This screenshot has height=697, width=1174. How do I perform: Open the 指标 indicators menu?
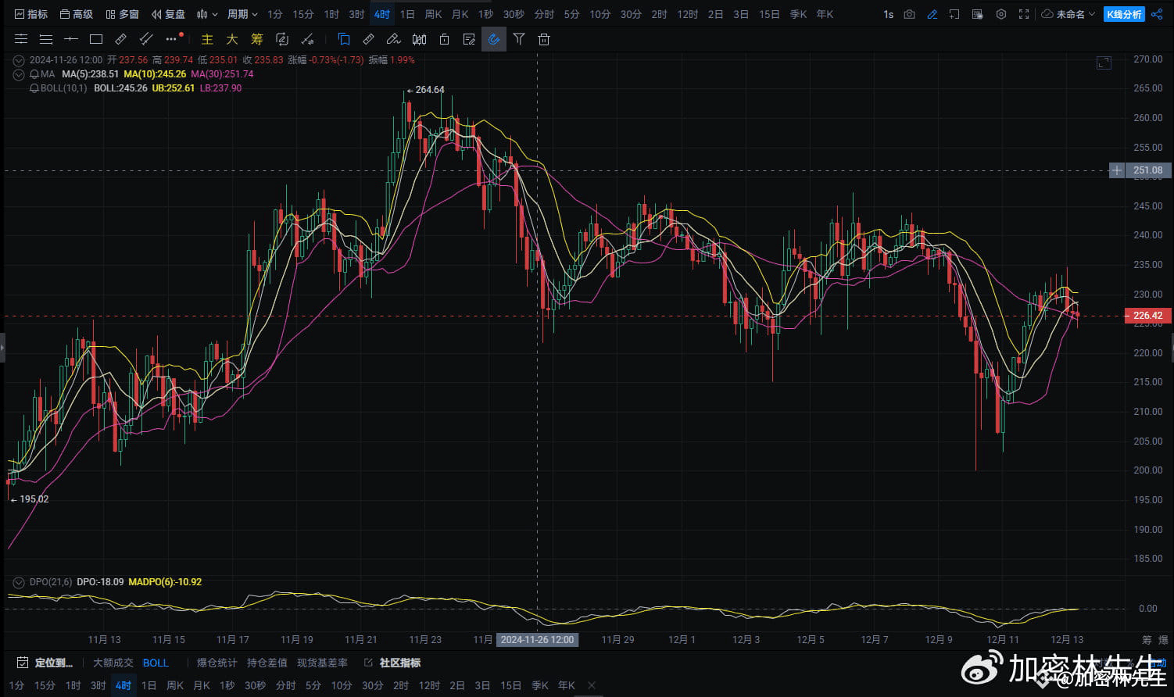pos(31,14)
